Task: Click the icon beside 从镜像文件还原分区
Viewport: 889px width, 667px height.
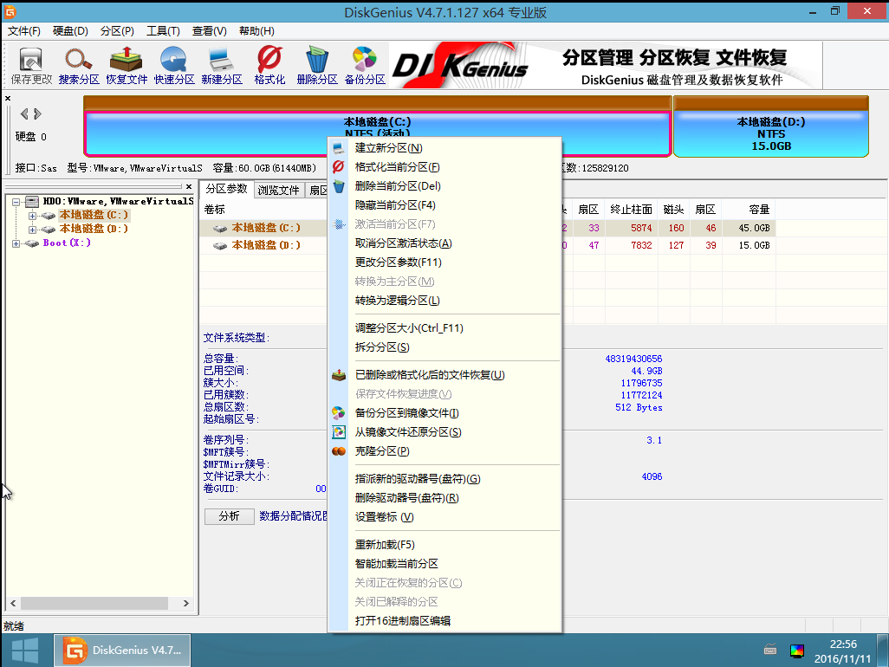Action: click(x=339, y=432)
